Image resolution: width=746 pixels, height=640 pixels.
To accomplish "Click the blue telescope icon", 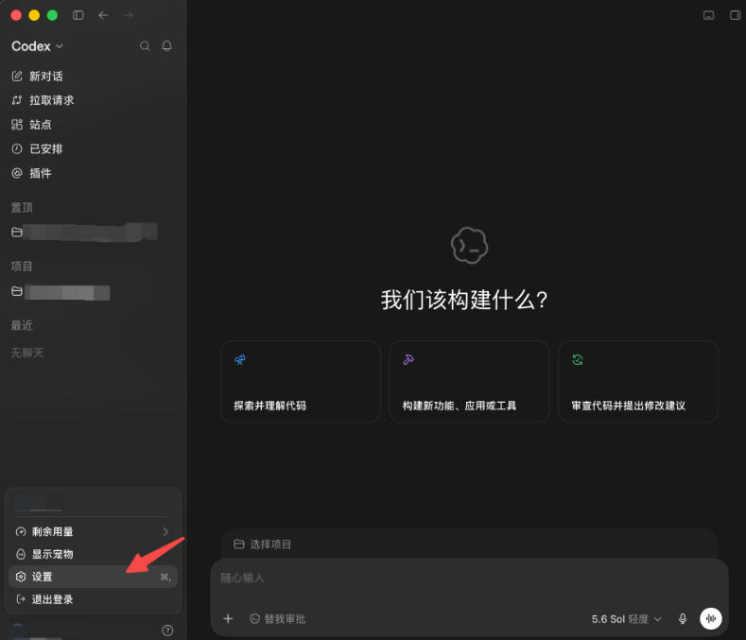I will pos(240,360).
